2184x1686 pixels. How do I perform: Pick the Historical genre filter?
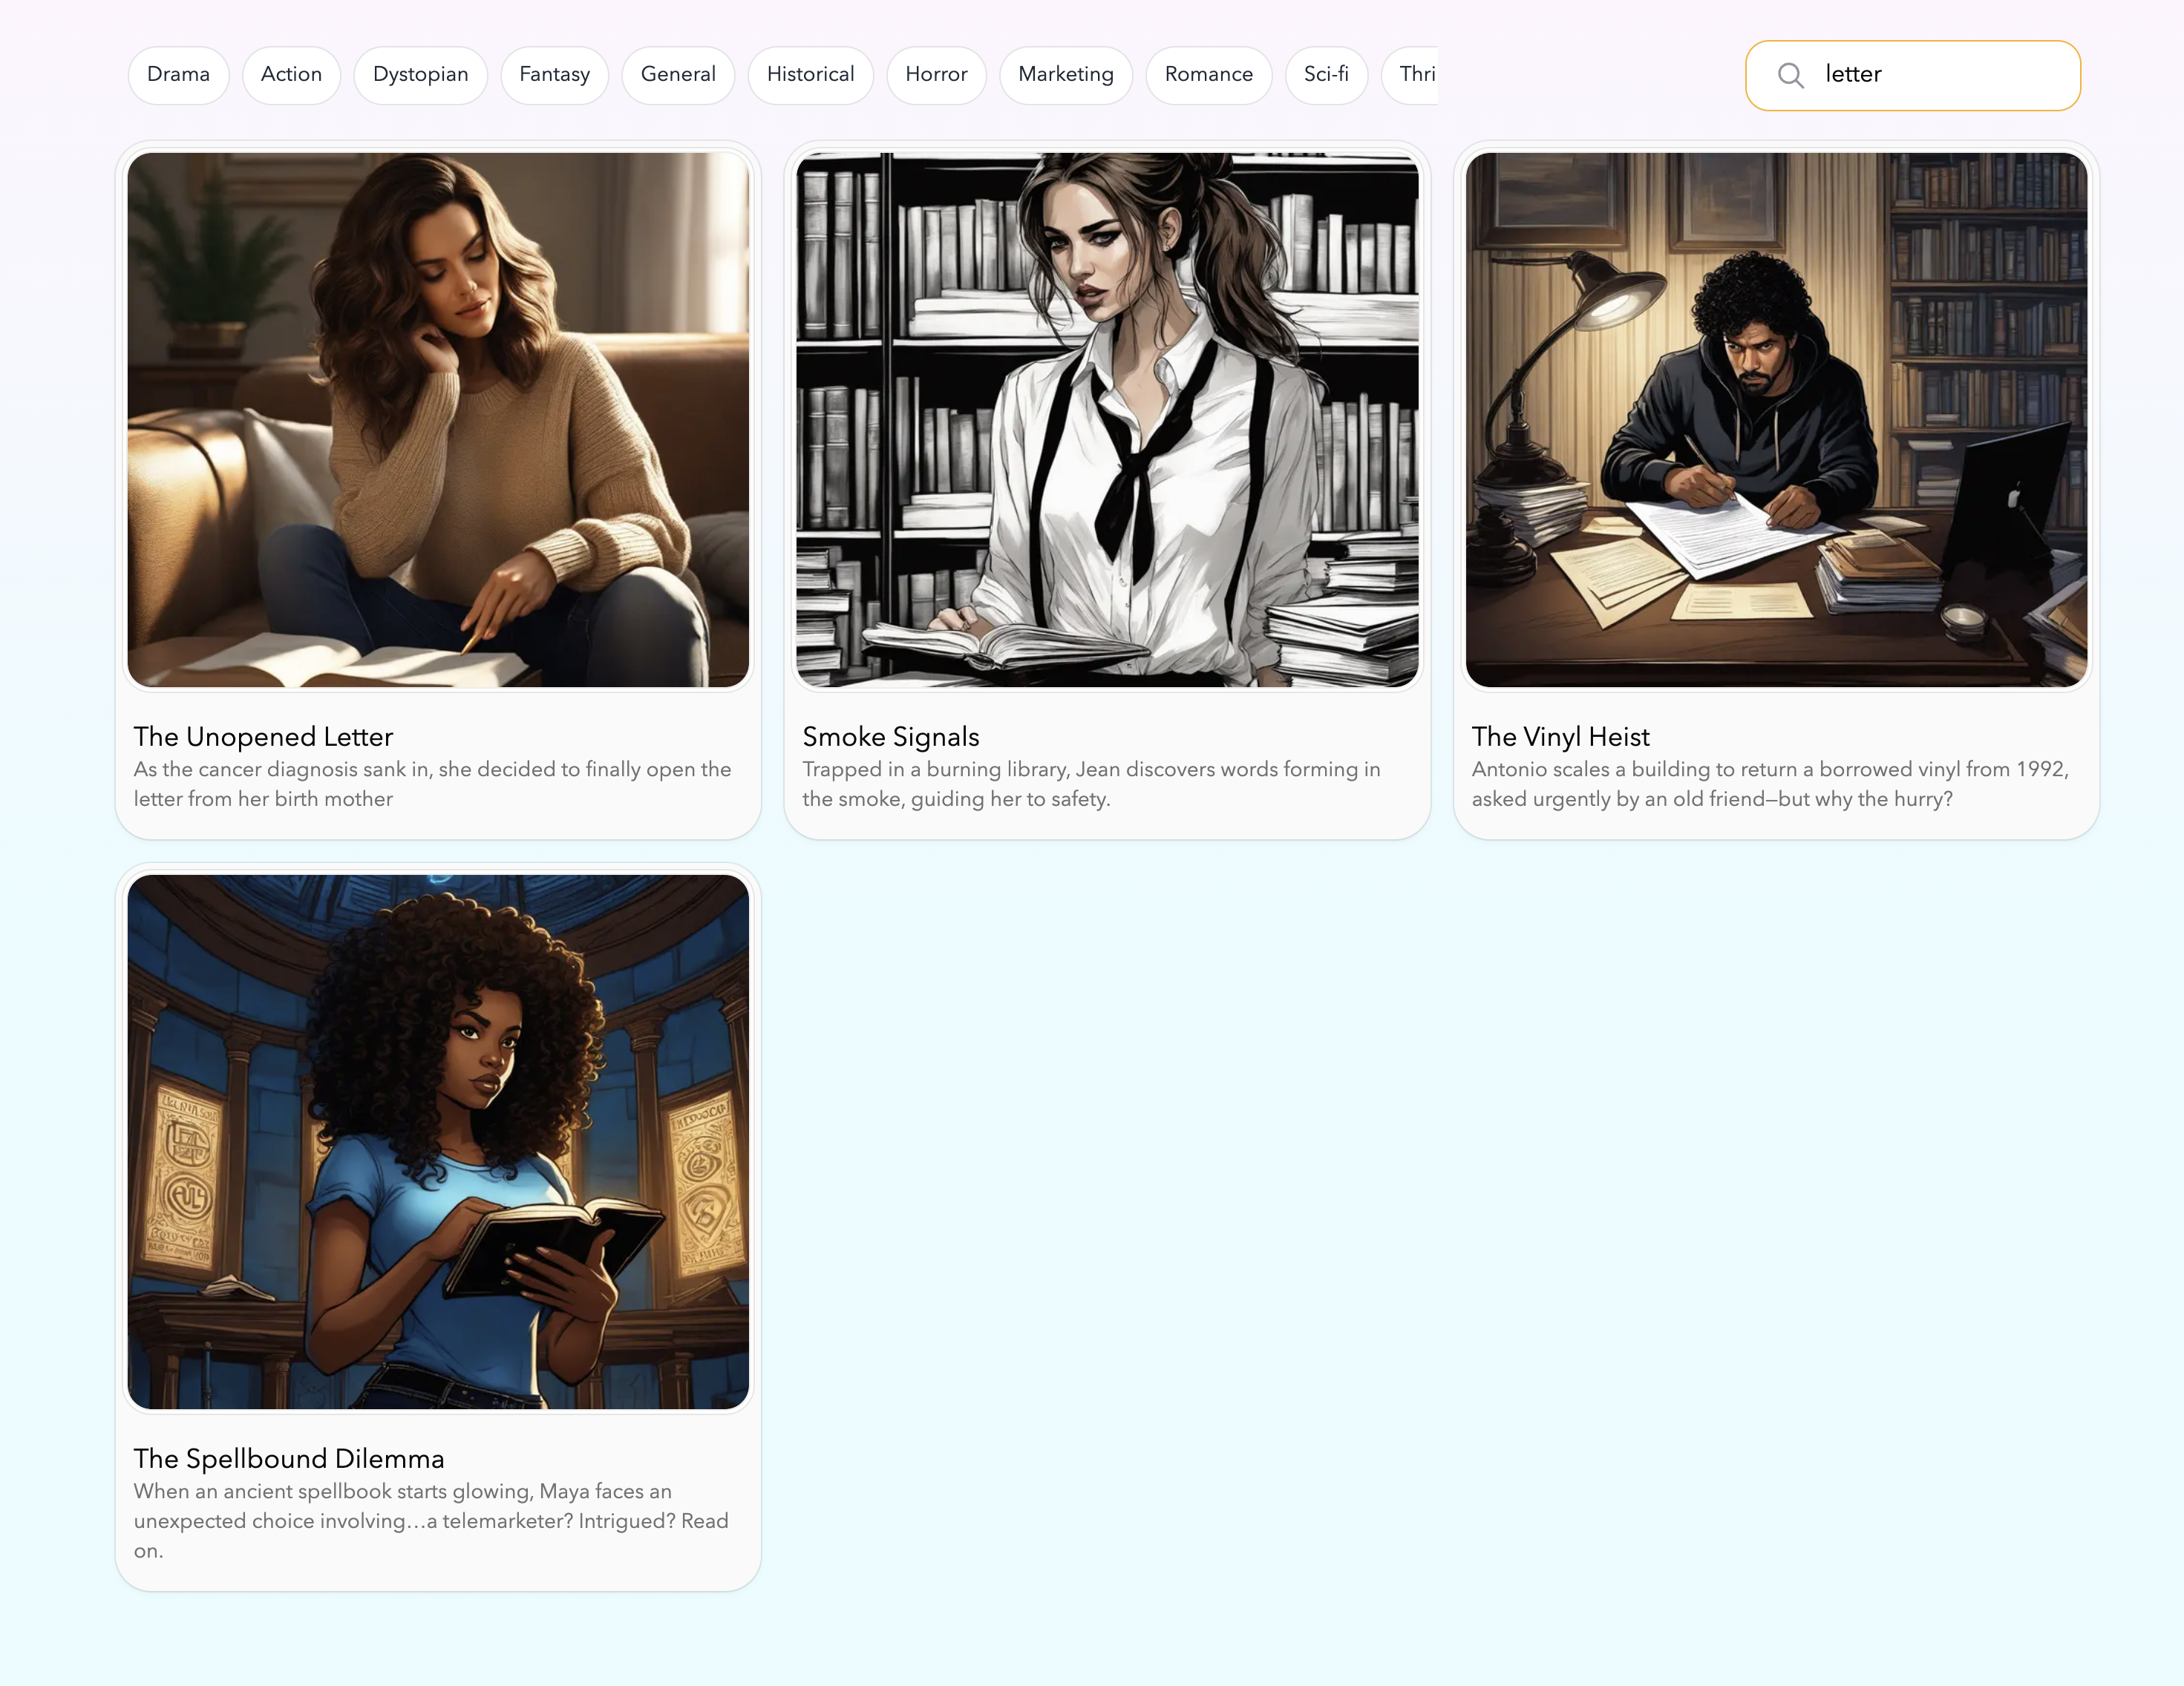click(x=810, y=75)
